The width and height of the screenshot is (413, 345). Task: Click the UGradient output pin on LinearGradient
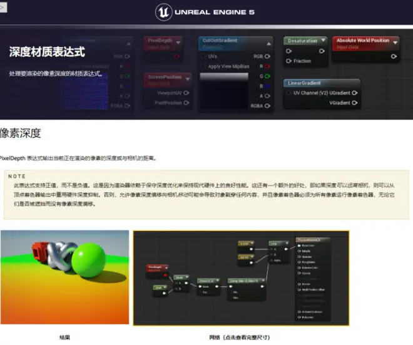pyautogui.click(x=355, y=93)
